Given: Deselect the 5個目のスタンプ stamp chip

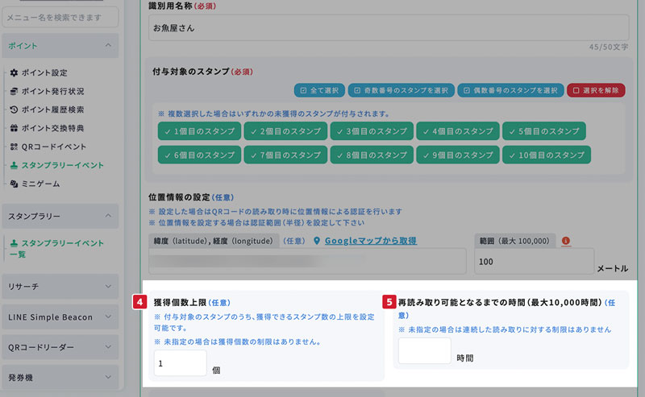Looking at the screenshot, I should pos(543,130).
